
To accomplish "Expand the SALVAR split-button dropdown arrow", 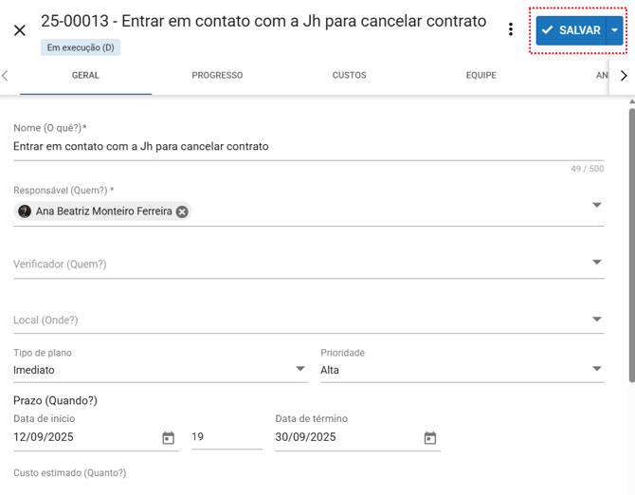I will pyautogui.click(x=615, y=30).
